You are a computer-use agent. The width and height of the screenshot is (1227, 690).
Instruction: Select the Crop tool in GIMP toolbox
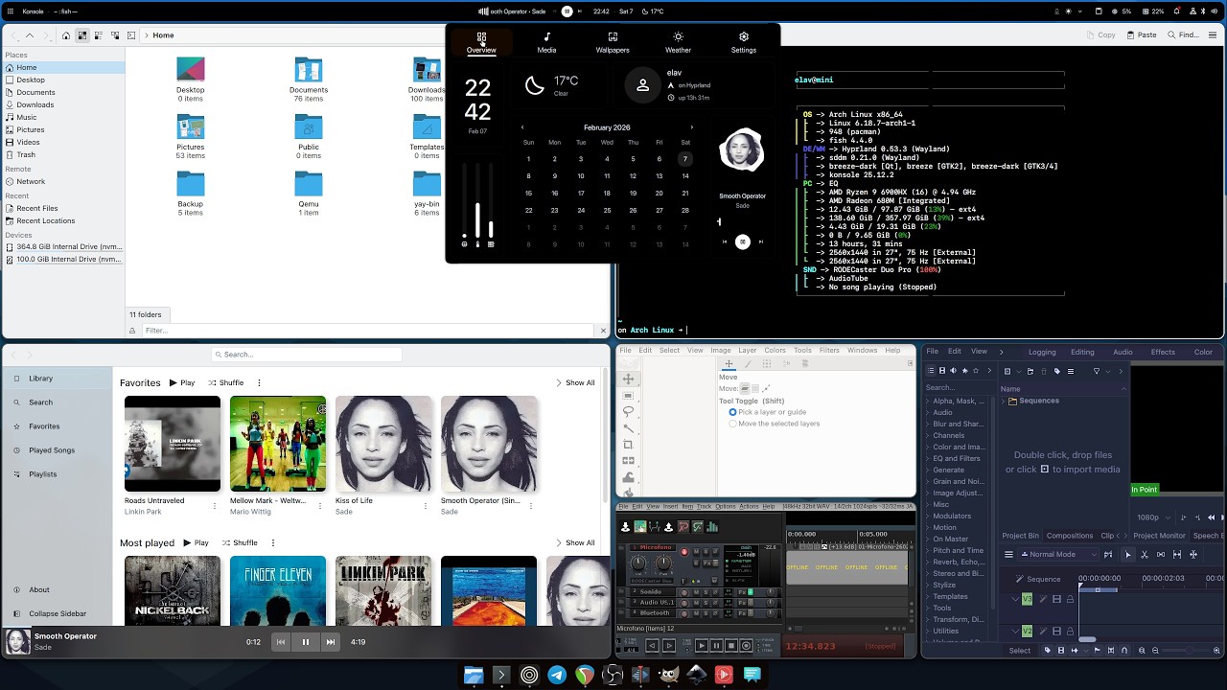pyautogui.click(x=628, y=445)
